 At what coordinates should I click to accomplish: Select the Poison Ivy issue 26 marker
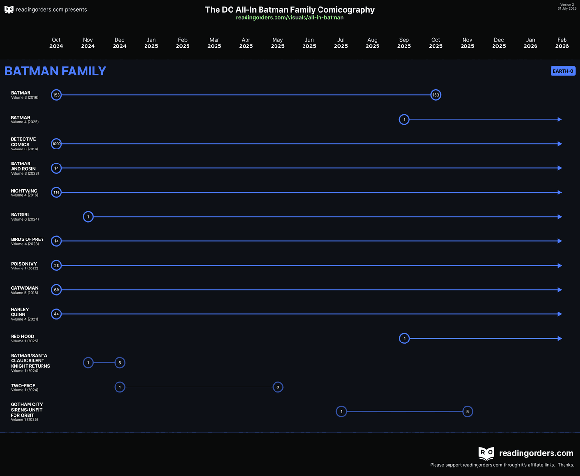pyautogui.click(x=57, y=266)
